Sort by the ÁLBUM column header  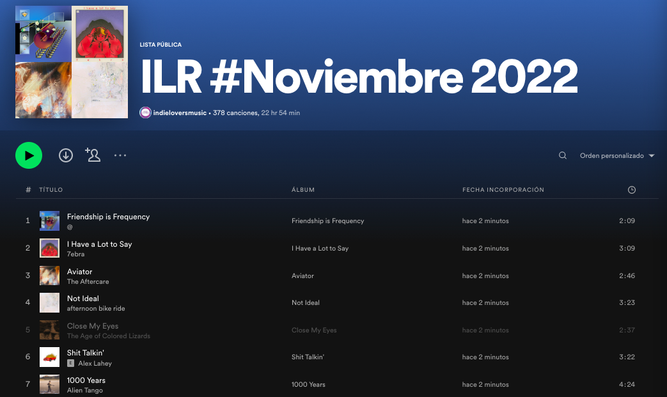click(303, 190)
